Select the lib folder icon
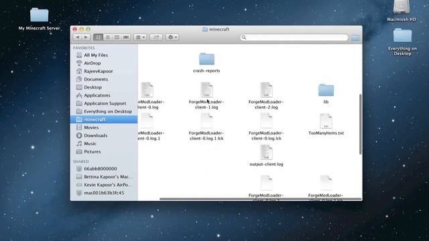The width and height of the screenshot is (429, 241). [326, 90]
